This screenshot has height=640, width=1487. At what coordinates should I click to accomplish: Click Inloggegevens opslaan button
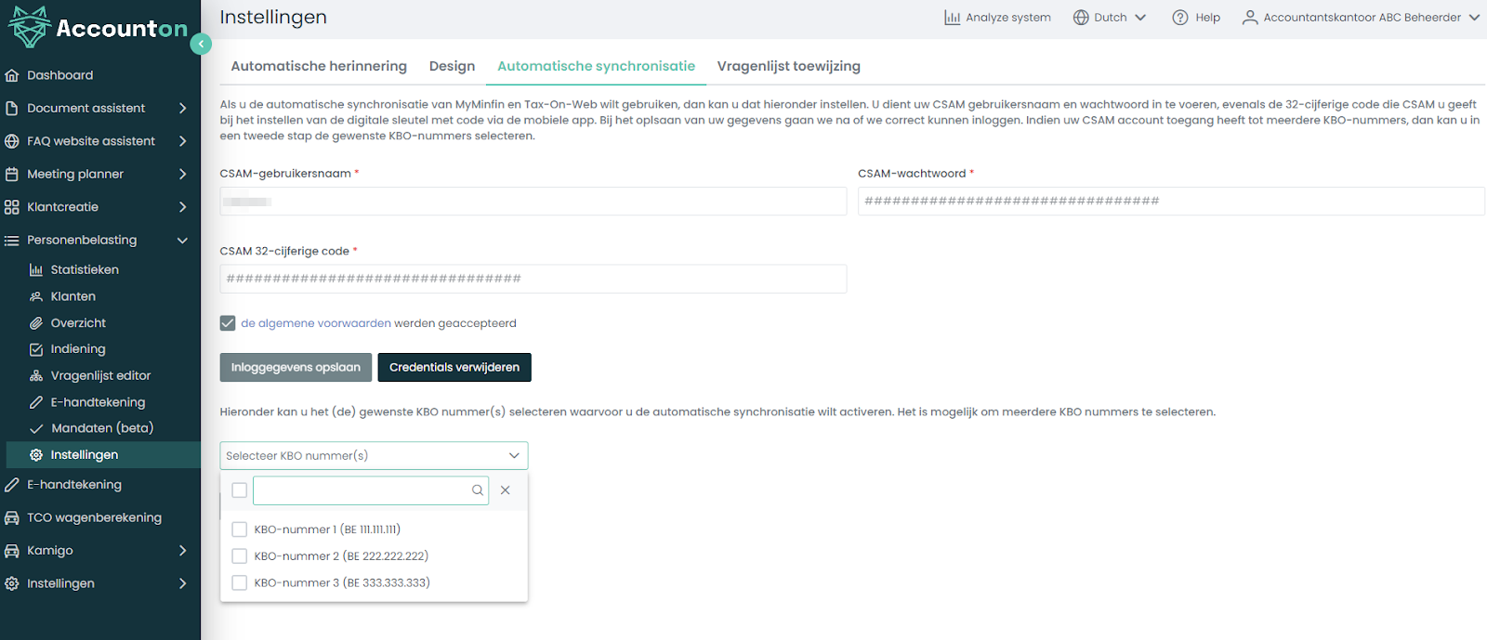(296, 368)
